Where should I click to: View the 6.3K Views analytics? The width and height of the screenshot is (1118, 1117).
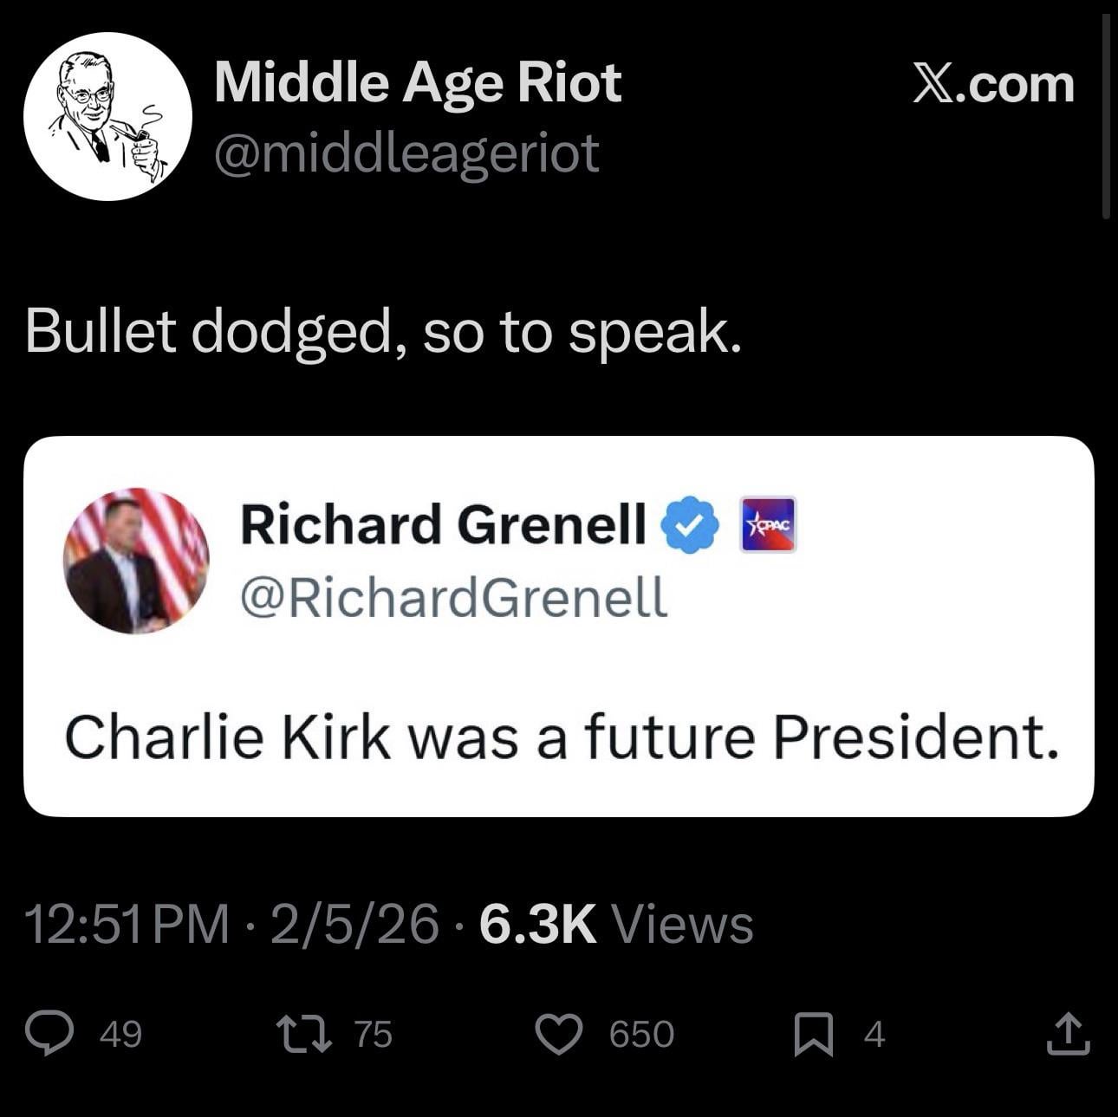click(615, 924)
